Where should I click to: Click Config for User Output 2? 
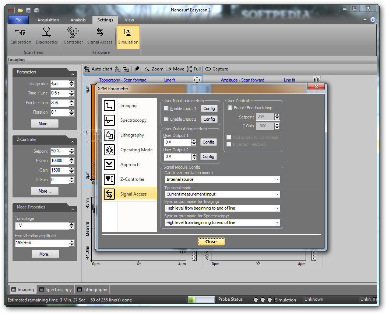click(x=208, y=156)
